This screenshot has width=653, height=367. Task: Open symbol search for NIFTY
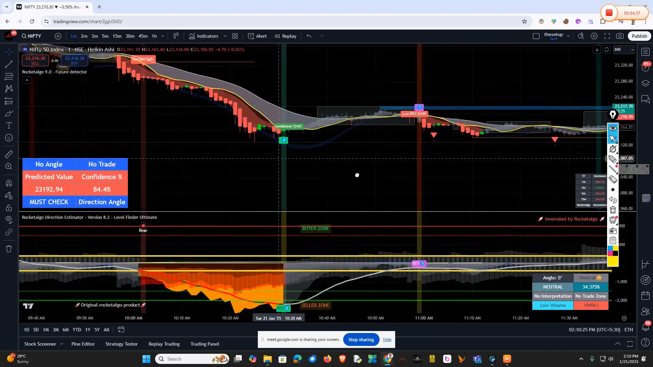point(32,36)
